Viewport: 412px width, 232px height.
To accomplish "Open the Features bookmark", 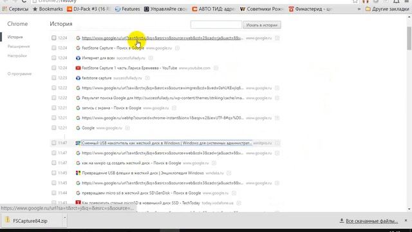I will pyautogui.click(x=127, y=9).
